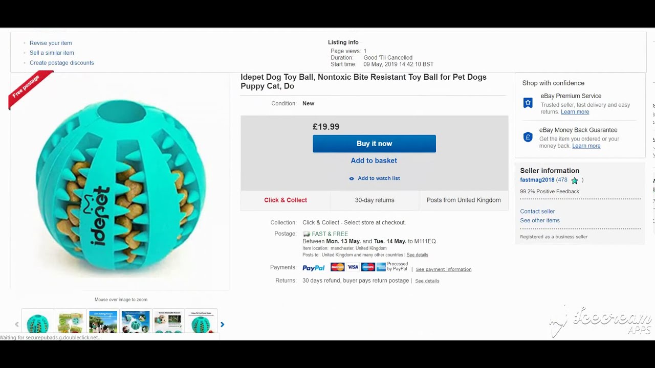Screen dimensions: 655x368
Task: Show previous thumbnails with left arrow
Action: pos(17,325)
